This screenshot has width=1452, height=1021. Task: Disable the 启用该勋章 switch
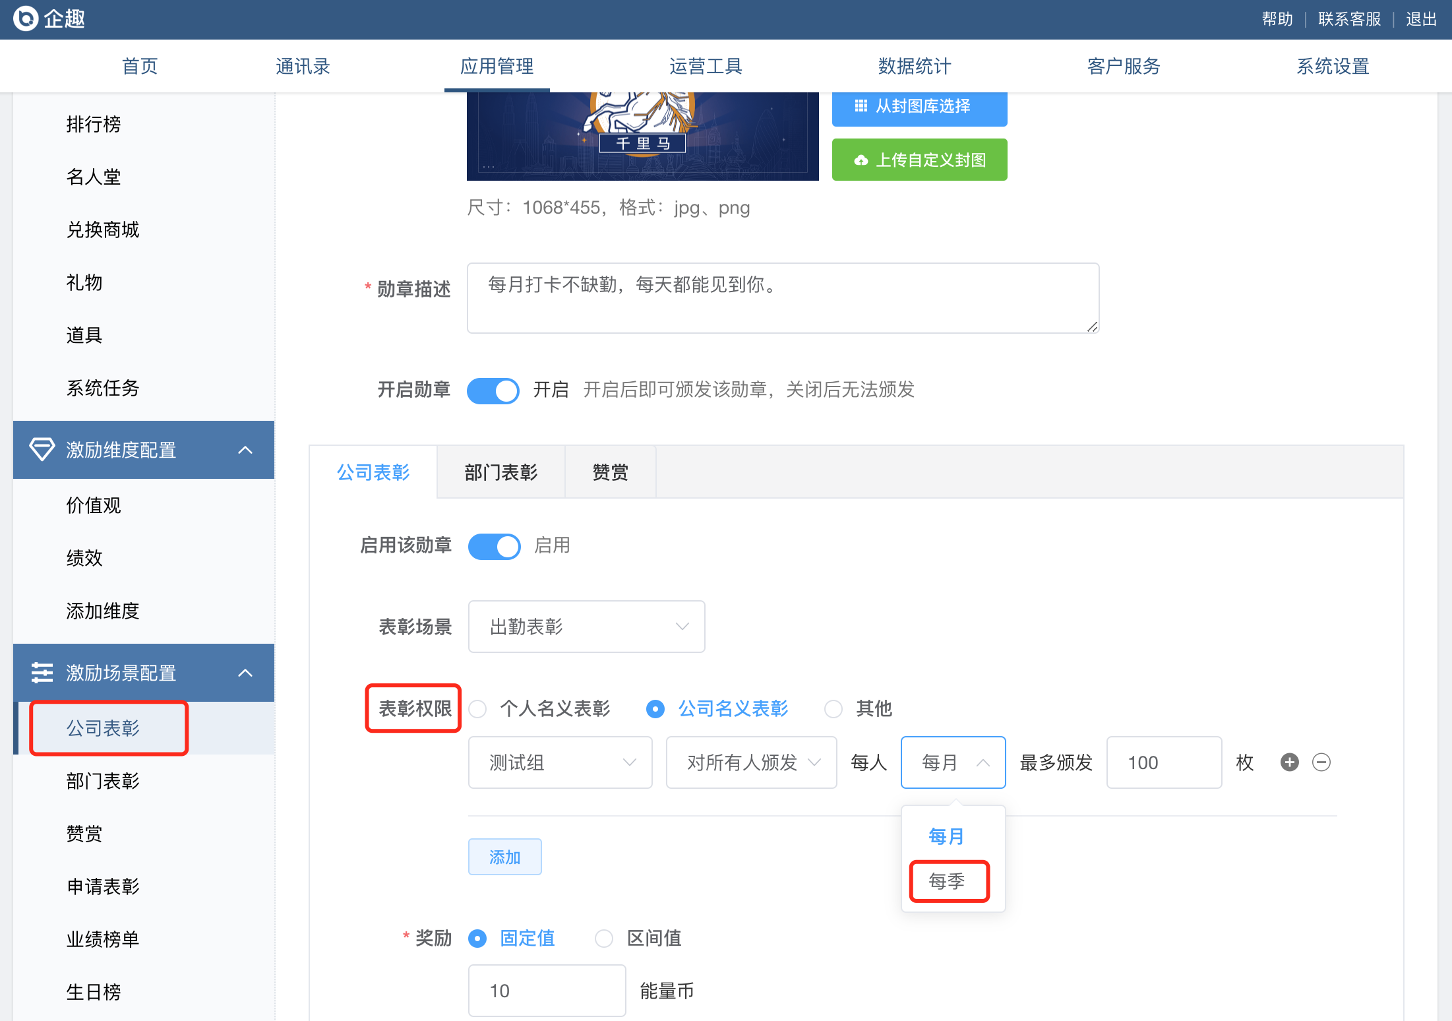click(x=495, y=546)
